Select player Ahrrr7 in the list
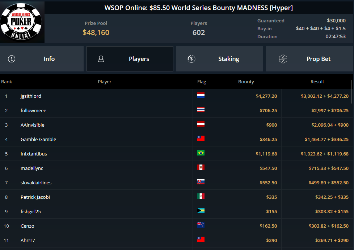 (x=28, y=240)
